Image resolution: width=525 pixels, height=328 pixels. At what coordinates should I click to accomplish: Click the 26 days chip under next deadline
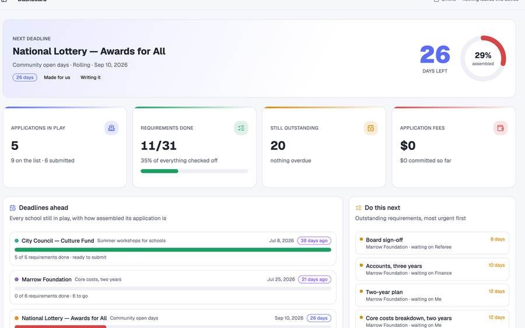24,78
